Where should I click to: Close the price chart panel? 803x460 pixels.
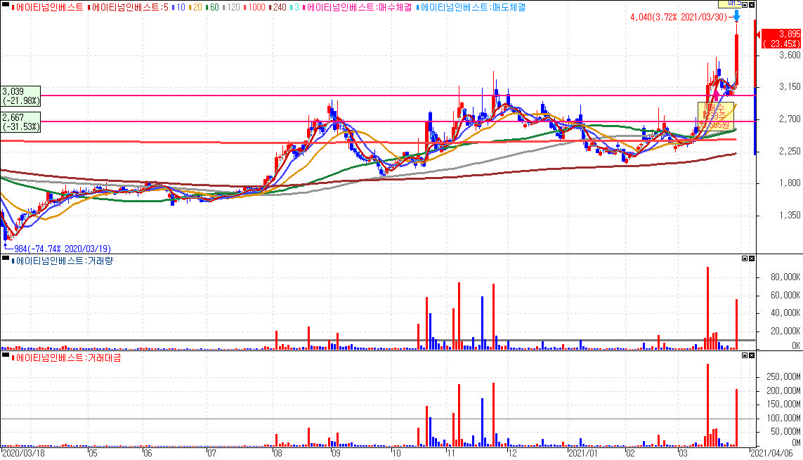pos(751,5)
